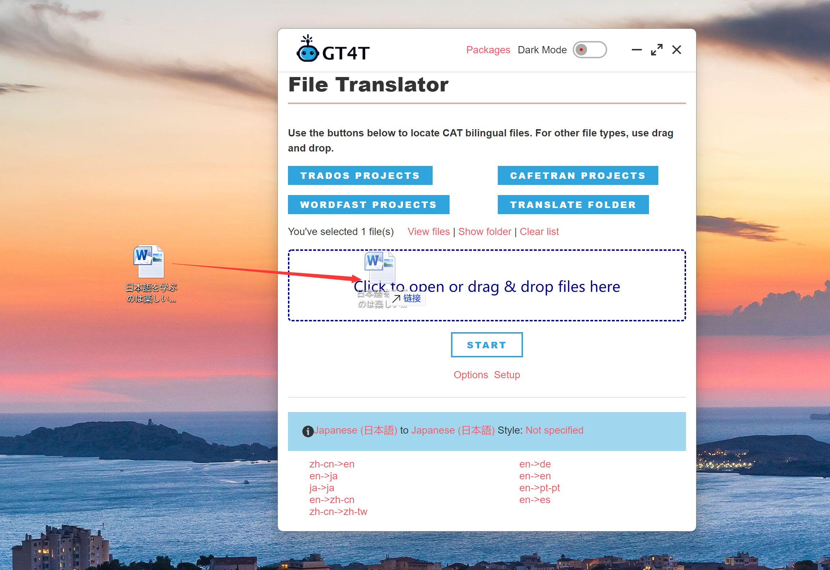Open Wordfast Projects button
Image resolution: width=830 pixels, height=570 pixels.
[x=368, y=204]
